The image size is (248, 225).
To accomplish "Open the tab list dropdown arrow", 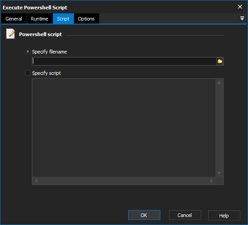I will [x=242, y=18].
